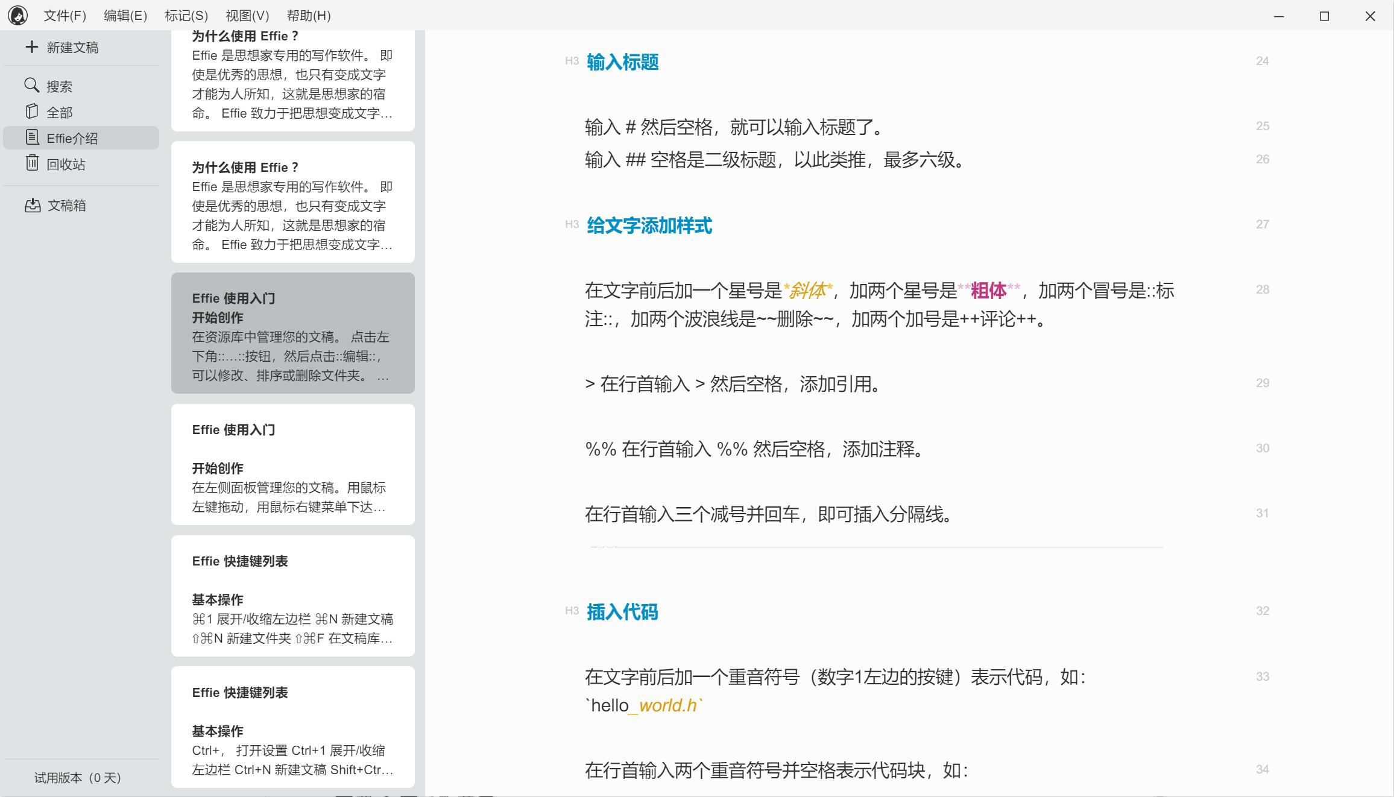Click the 输入标题 heading text
The height and width of the screenshot is (797, 1394).
click(x=622, y=61)
